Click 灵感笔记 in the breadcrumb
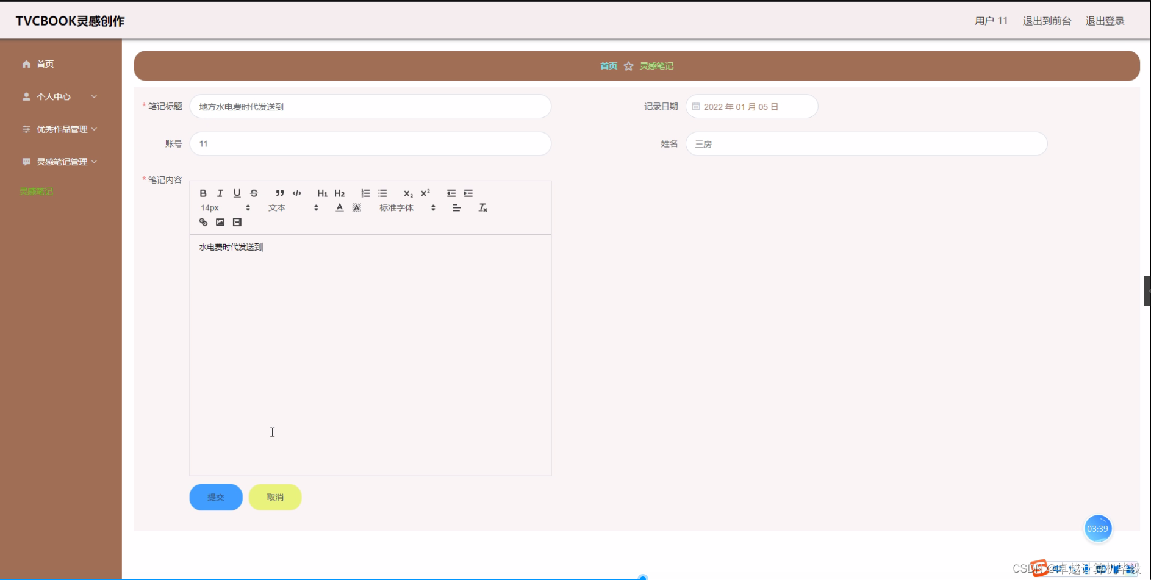Viewport: 1151px width, 580px height. pos(656,66)
